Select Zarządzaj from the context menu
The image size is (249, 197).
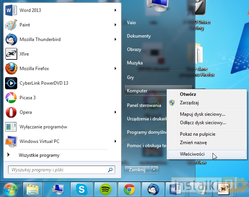point(207,103)
